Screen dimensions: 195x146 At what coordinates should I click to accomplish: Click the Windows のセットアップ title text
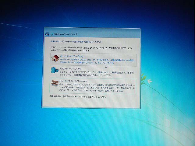tap(65, 34)
